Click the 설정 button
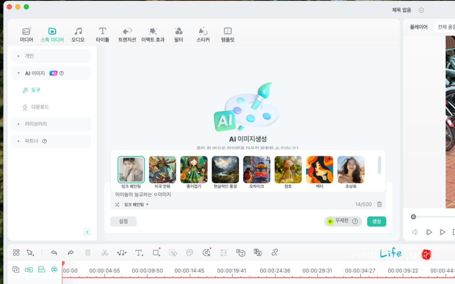This screenshot has width=455, height=284. (123, 221)
